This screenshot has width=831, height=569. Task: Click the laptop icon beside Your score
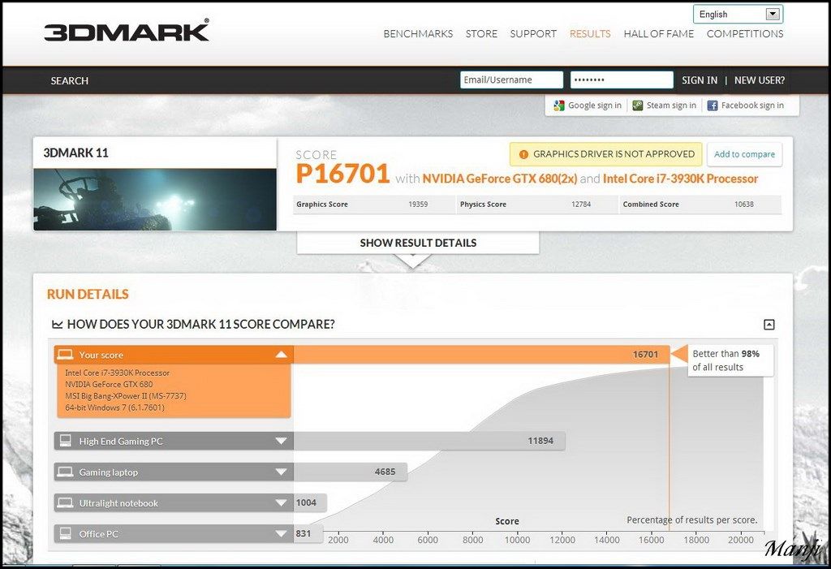pos(65,354)
